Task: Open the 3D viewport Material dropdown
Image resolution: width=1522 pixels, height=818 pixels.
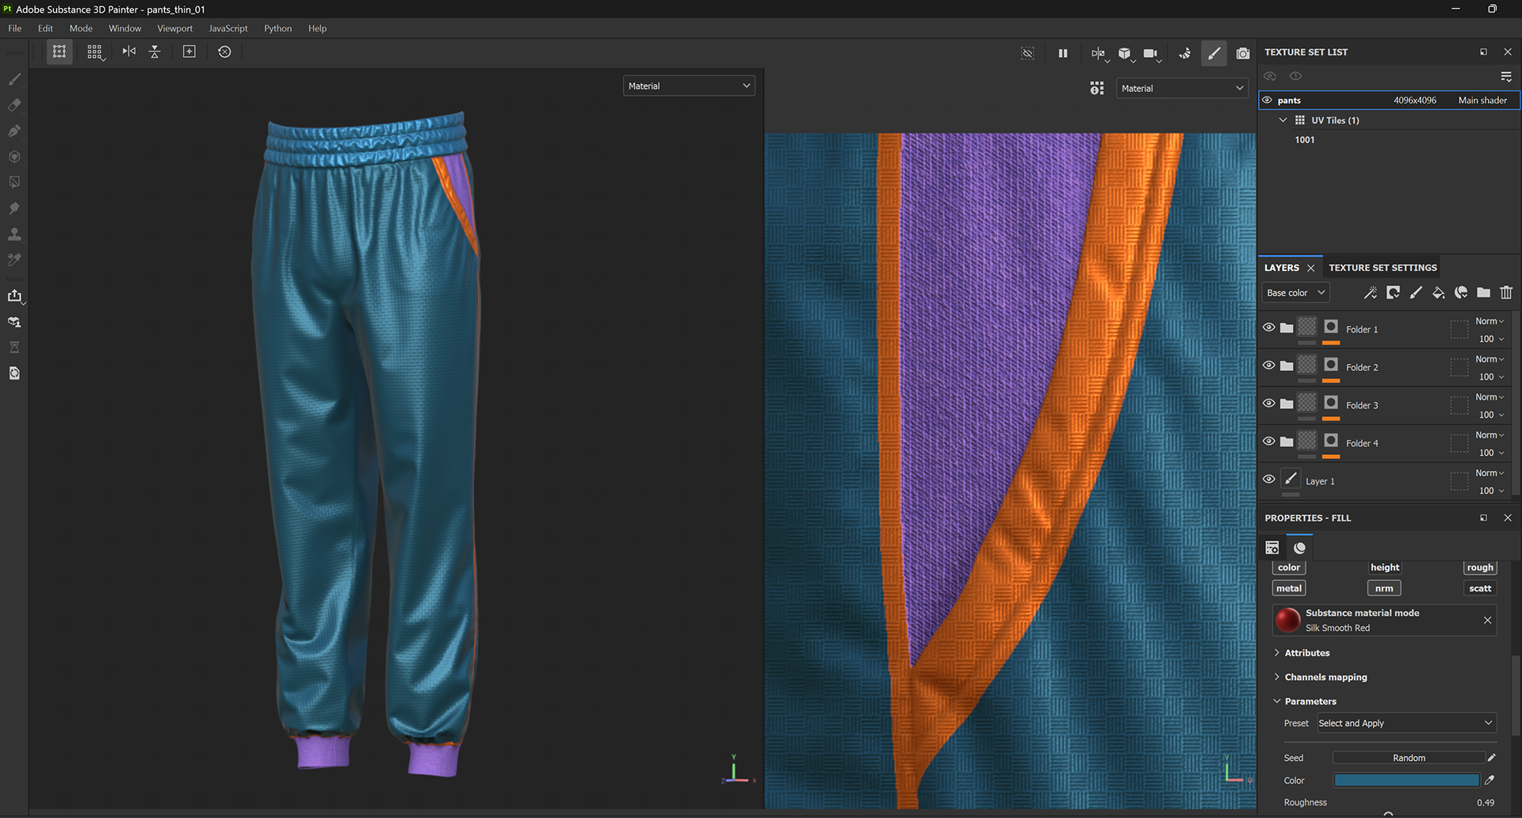Action: tap(689, 86)
